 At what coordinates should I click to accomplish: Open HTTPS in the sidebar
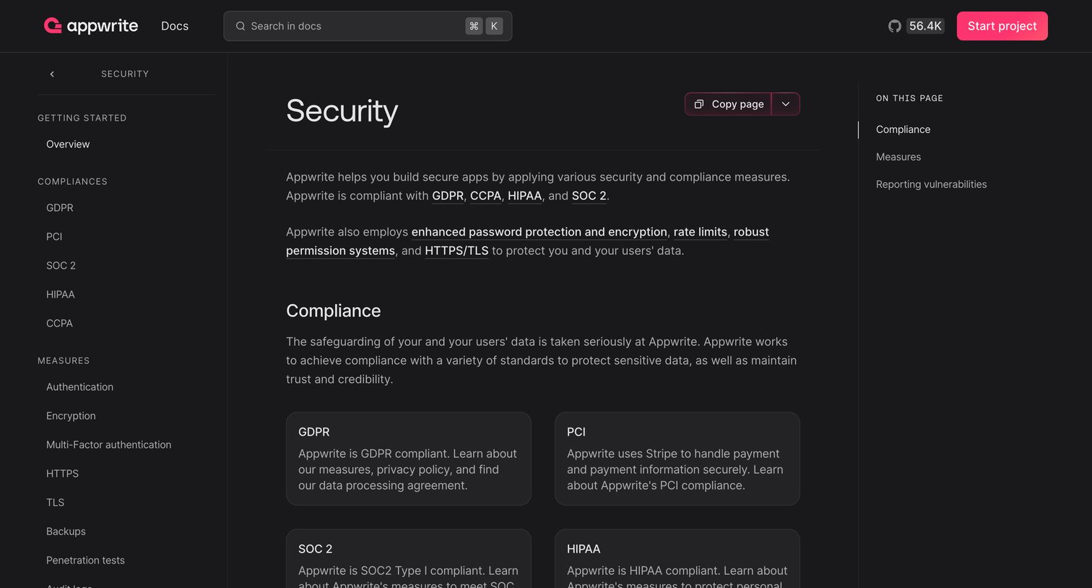(63, 474)
